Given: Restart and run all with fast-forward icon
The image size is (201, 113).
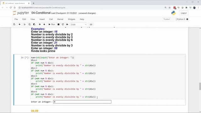Looking at the screenshot, I should point(67,24).
